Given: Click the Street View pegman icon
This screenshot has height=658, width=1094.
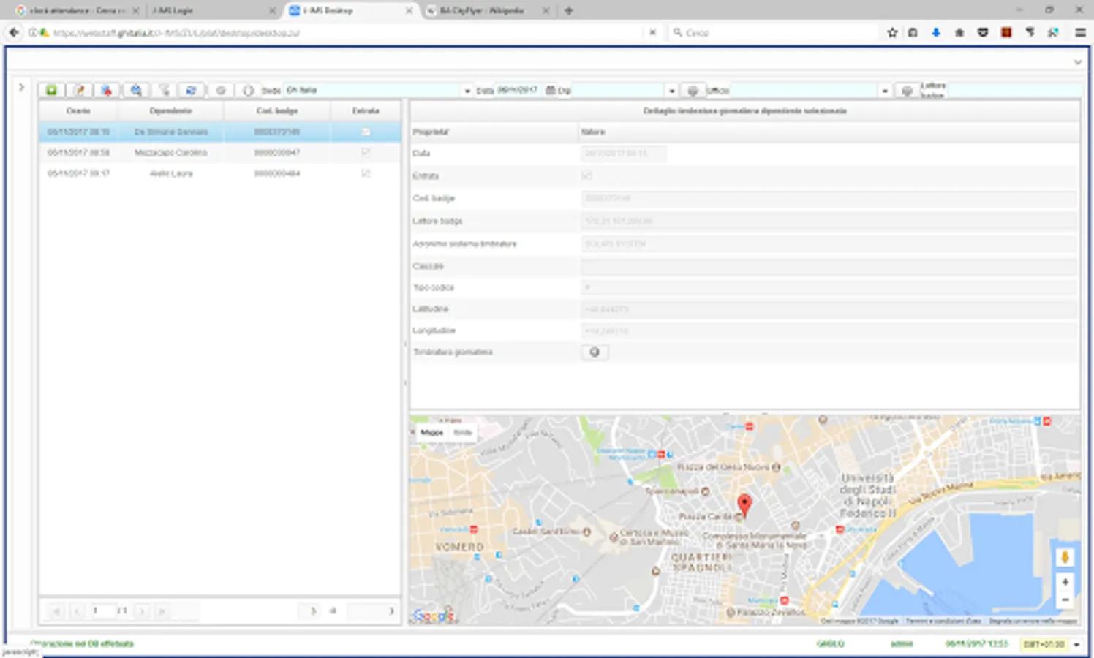Looking at the screenshot, I should 1065,557.
